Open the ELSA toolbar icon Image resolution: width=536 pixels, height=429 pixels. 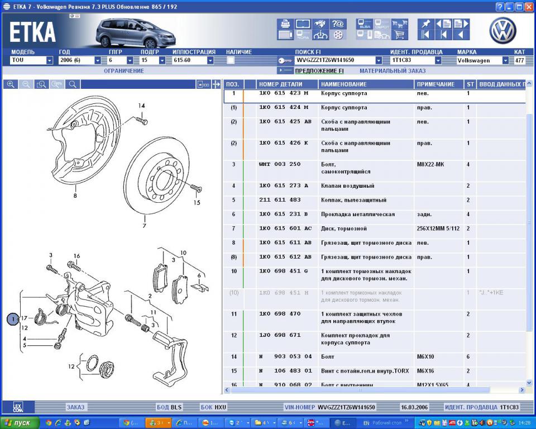(365, 23)
